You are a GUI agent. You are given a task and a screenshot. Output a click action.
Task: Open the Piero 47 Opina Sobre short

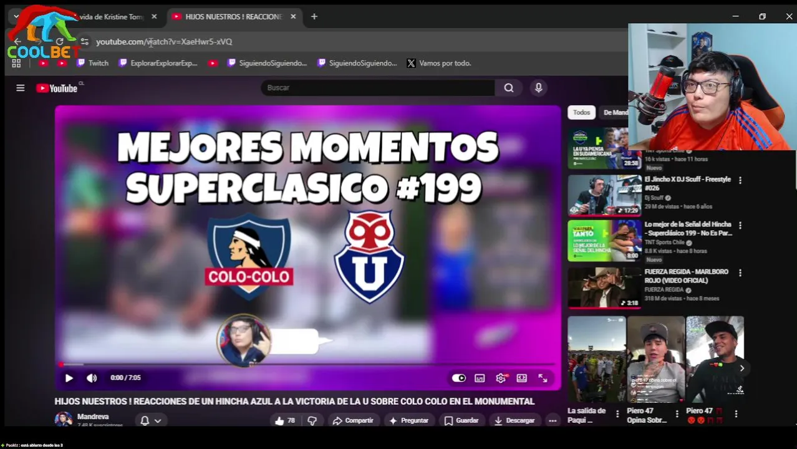tap(656, 360)
